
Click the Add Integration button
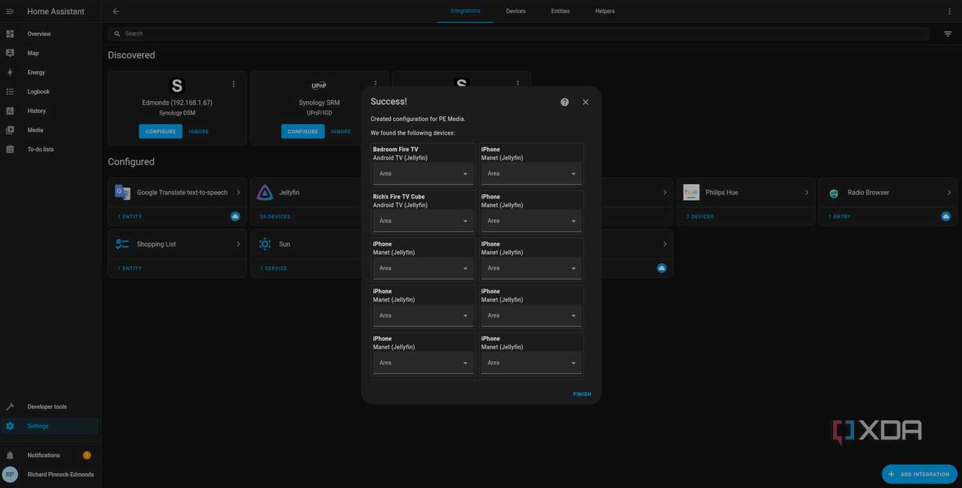pos(920,474)
